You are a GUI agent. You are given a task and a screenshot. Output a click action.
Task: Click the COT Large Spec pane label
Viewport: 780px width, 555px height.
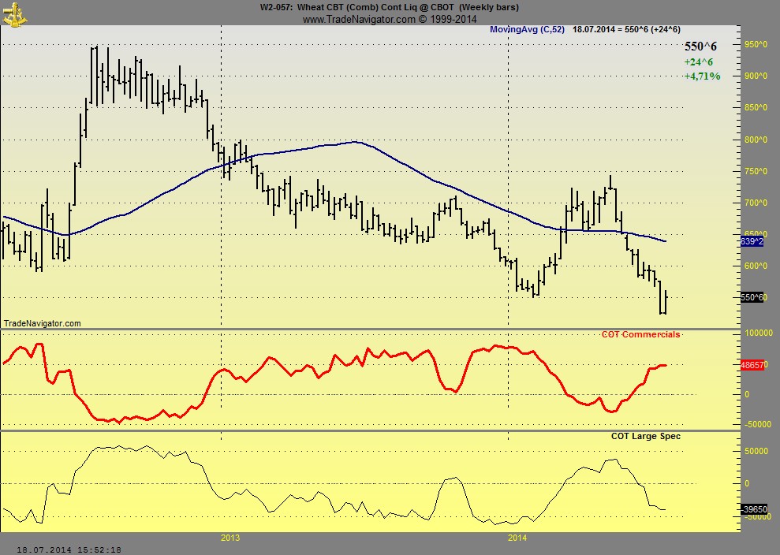pos(645,436)
